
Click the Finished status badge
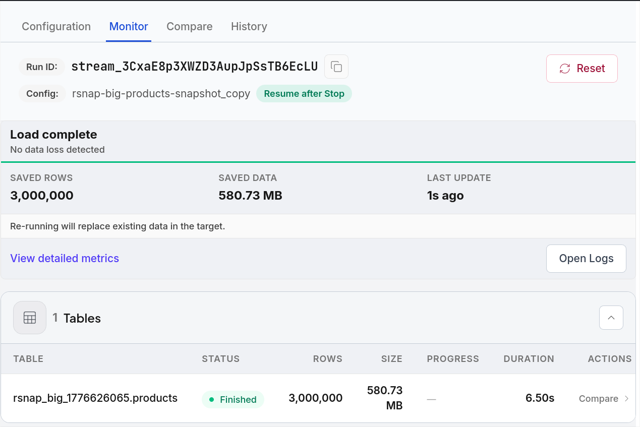pos(233,399)
